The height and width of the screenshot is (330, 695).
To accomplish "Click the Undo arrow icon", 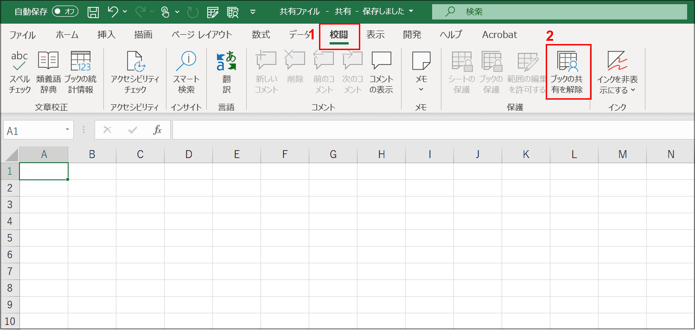I will (x=112, y=12).
